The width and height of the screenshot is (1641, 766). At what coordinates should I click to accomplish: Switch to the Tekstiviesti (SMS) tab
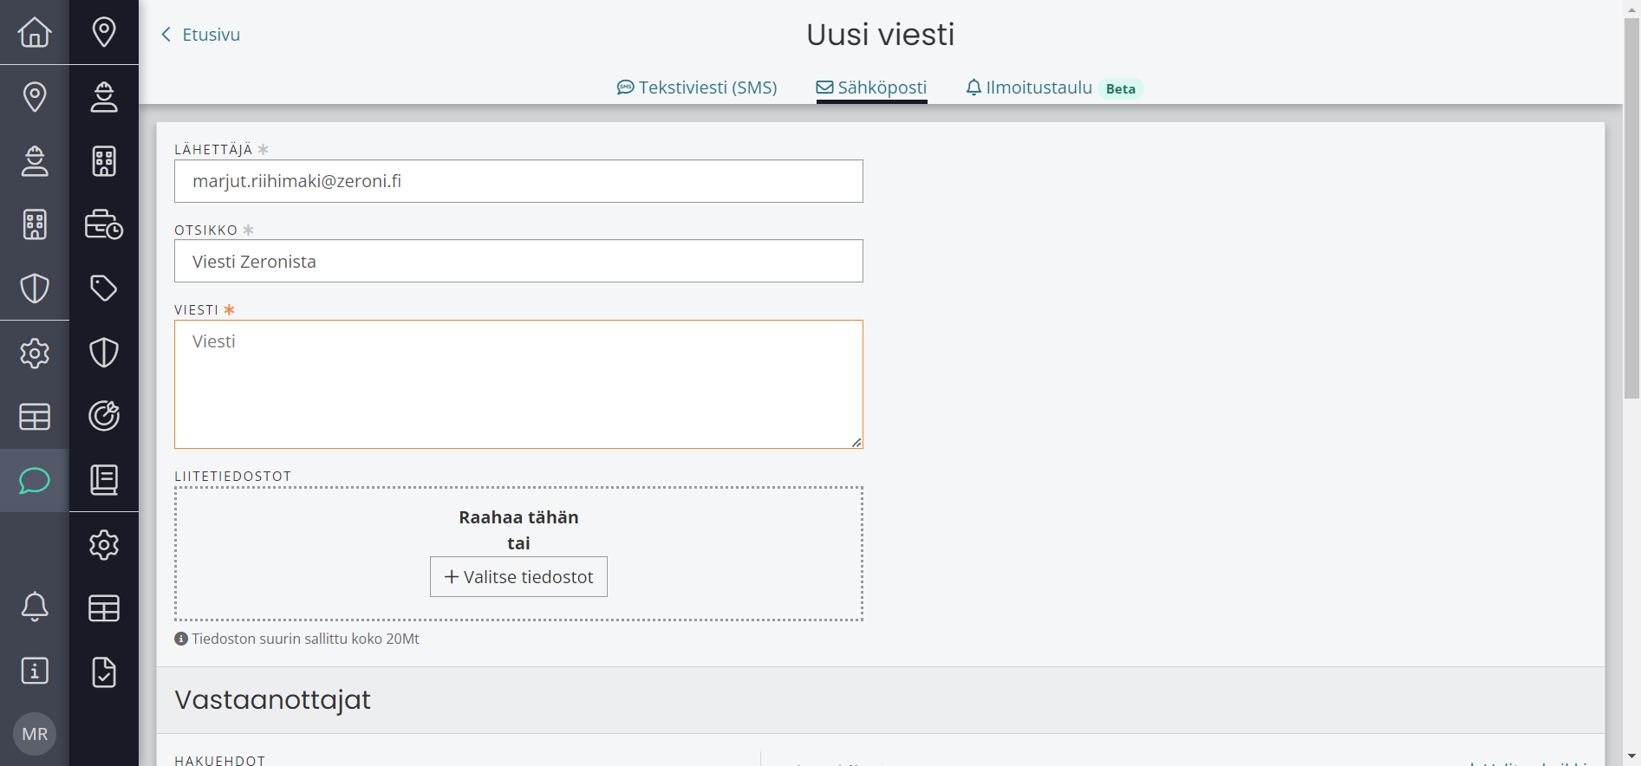(x=697, y=88)
